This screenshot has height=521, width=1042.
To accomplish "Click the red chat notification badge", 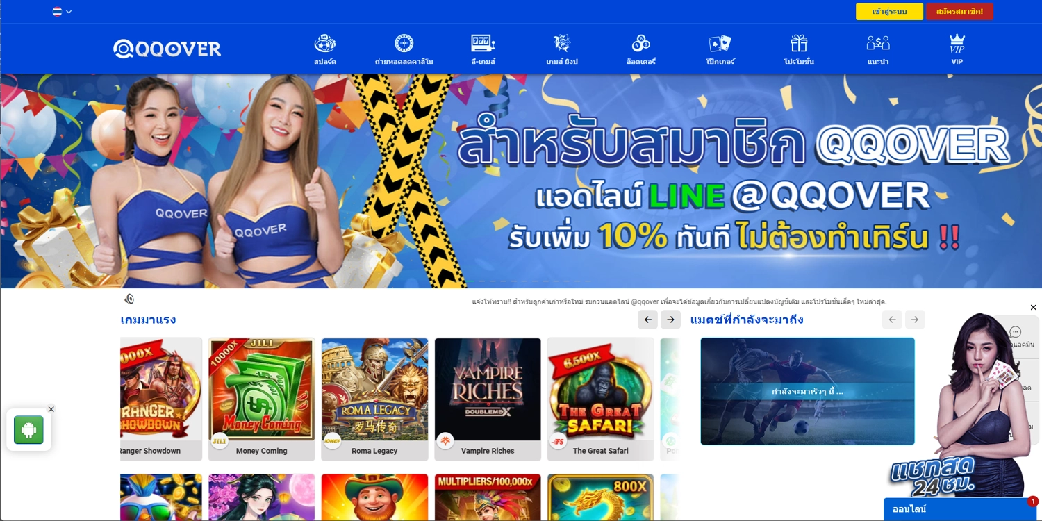I will [x=1033, y=501].
